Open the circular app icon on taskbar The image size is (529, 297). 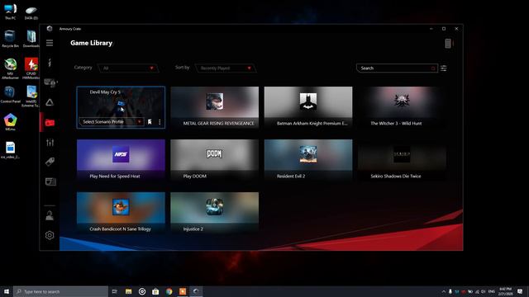(x=142, y=291)
